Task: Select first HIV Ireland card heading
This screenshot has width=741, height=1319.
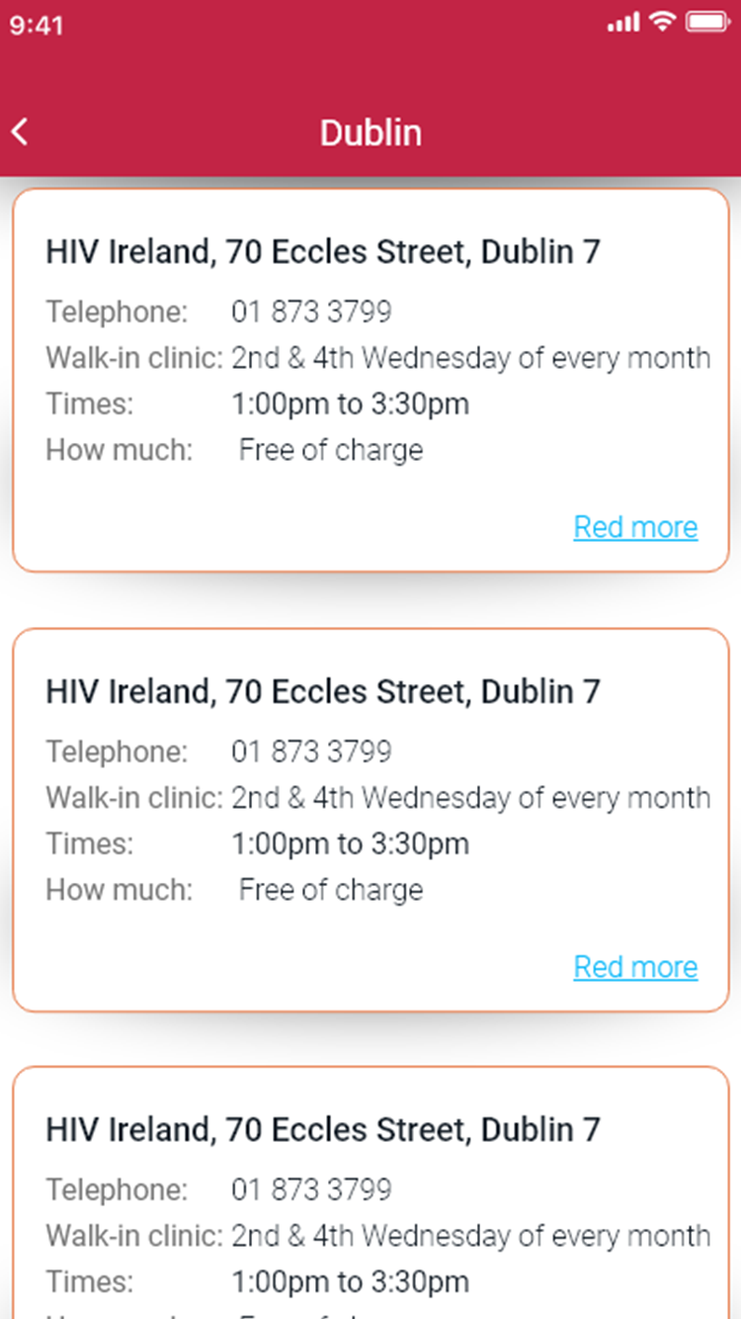Action: click(323, 252)
